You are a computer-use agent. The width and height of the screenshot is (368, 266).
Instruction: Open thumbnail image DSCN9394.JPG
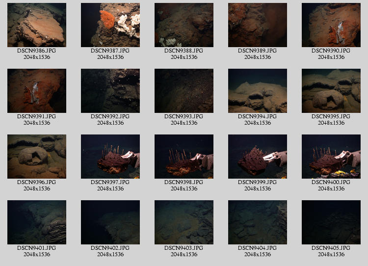point(258,91)
